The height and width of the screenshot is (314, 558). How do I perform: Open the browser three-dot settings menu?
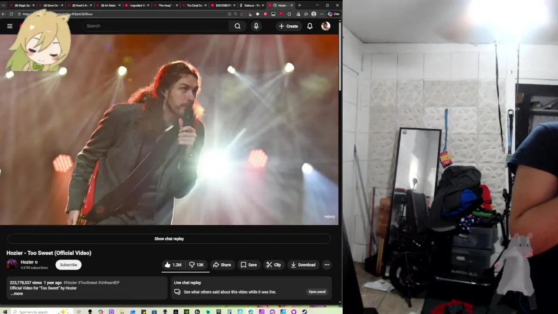coord(321,14)
